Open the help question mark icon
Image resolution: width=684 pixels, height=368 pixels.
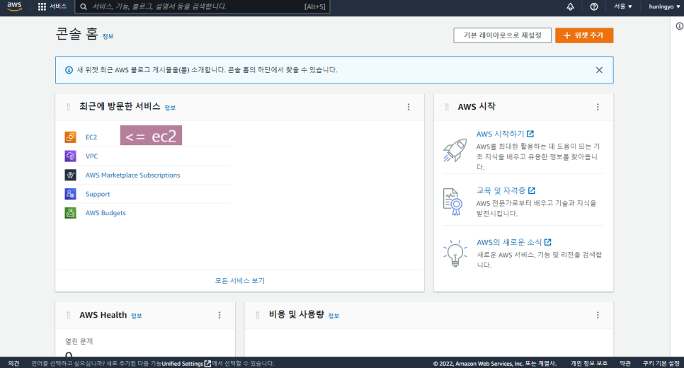tap(593, 6)
